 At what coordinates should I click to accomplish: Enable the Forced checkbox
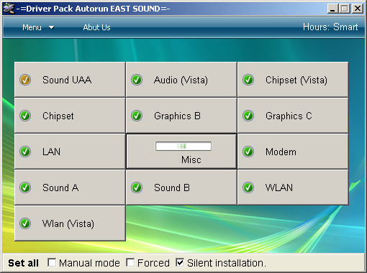coord(130,262)
